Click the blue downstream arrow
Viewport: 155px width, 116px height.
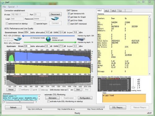[x=48, y=36]
